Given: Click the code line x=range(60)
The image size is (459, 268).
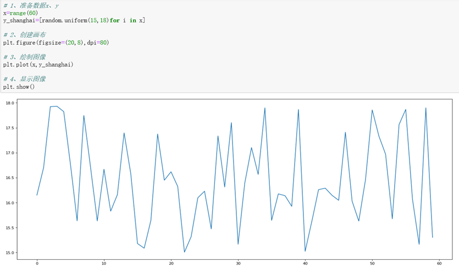Looking at the screenshot, I should (x=20, y=13).
